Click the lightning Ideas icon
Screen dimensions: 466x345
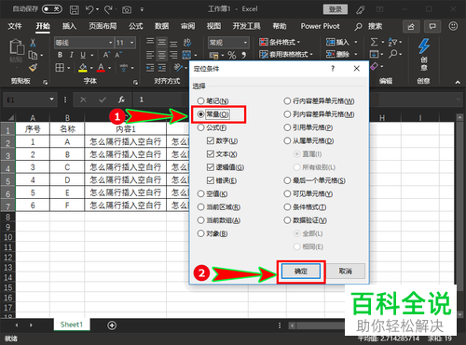click(x=423, y=46)
